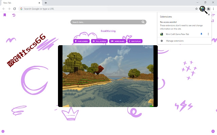Click the How To Play button
The width and height of the screenshot is (217, 135).
[x=135, y=41]
